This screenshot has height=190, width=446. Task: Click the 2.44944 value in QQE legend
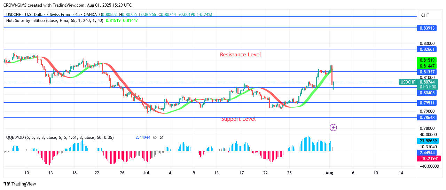[x=143, y=137]
